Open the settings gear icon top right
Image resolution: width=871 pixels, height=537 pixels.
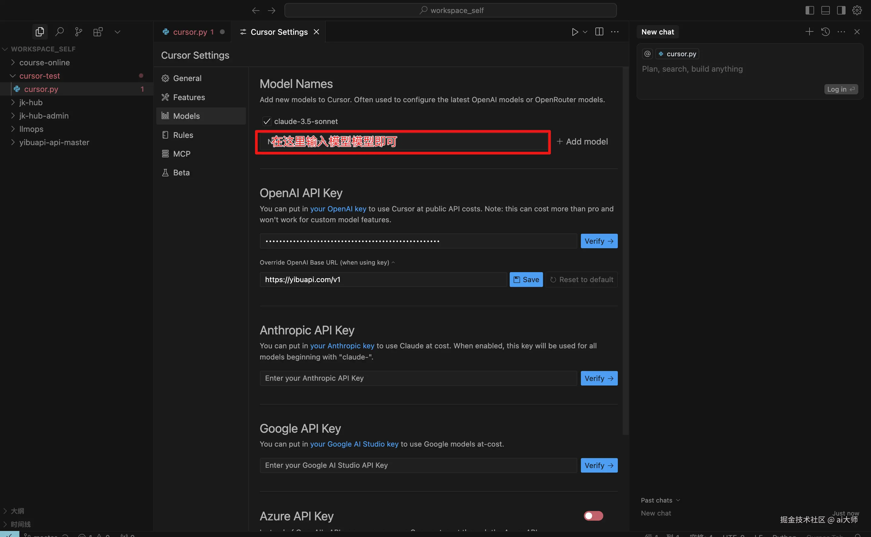pyautogui.click(x=857, y=10)
